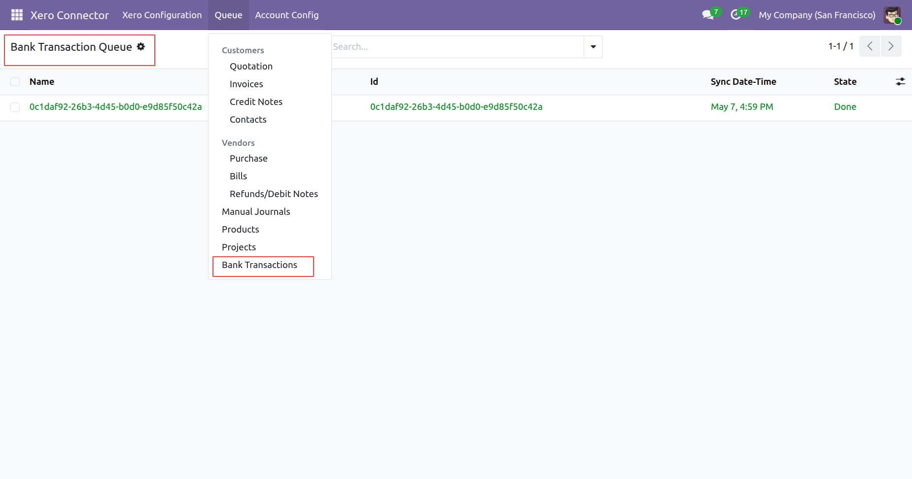Open the Account Config menu
The width and height of the screenshot is (912, 479).
pyautogui.click(x=287, y=15)
